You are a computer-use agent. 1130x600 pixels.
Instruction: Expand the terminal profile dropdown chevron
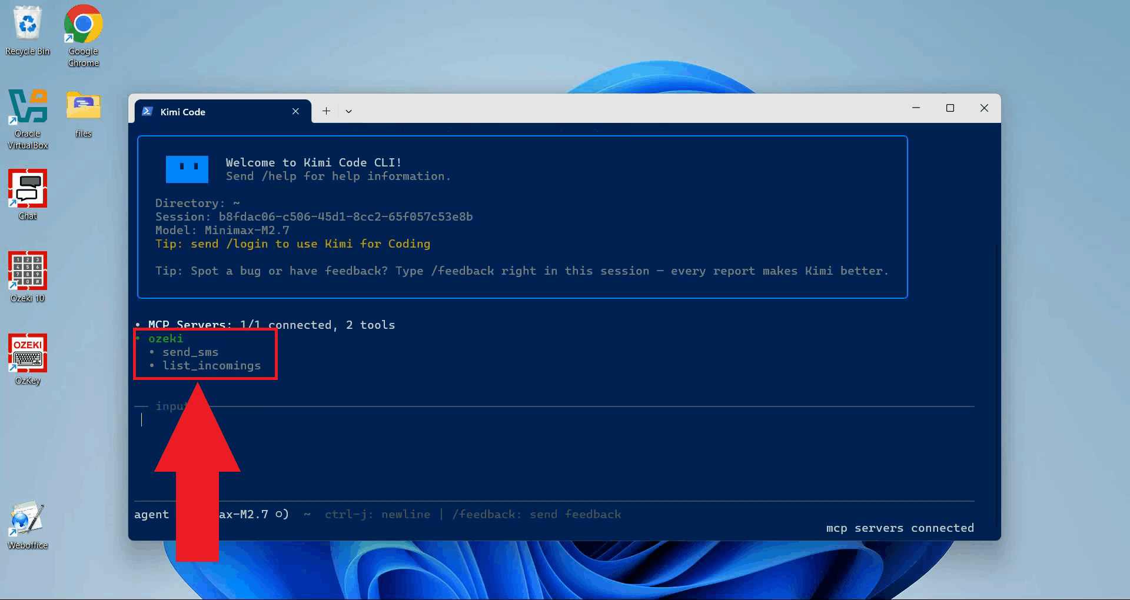pyautogui.click(x=348, y=111)
